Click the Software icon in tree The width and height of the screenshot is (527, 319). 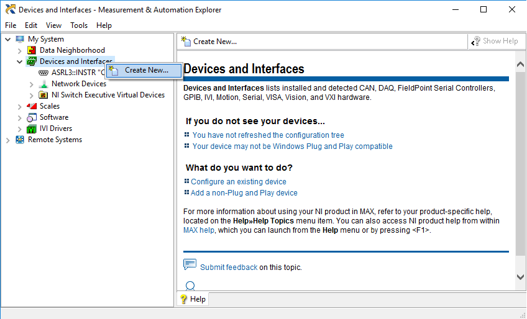click(x=32, y=117)
